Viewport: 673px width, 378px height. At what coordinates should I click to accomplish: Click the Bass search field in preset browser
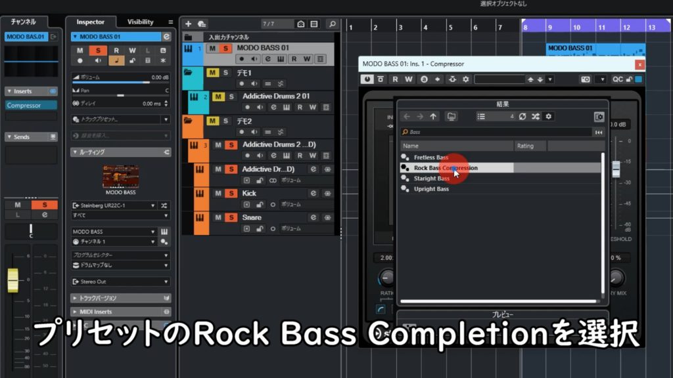tap(493, 132)
